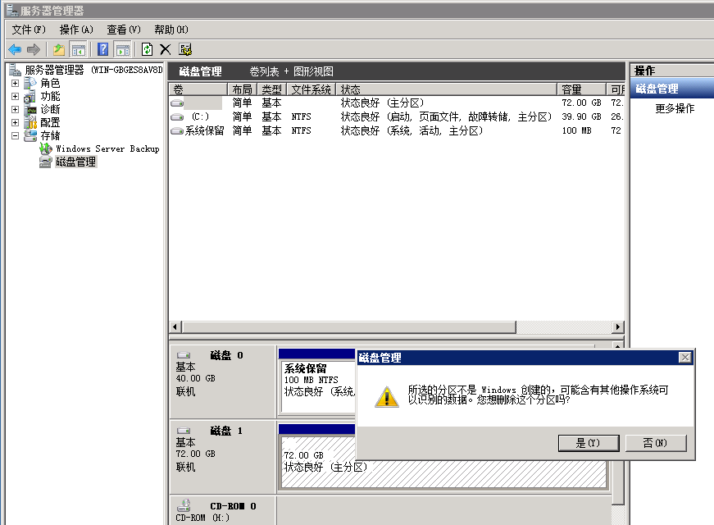This screenshot has width=714, height=525.
Task: Click the blue Help question mark icon
Action: click(x=103, y=49)
